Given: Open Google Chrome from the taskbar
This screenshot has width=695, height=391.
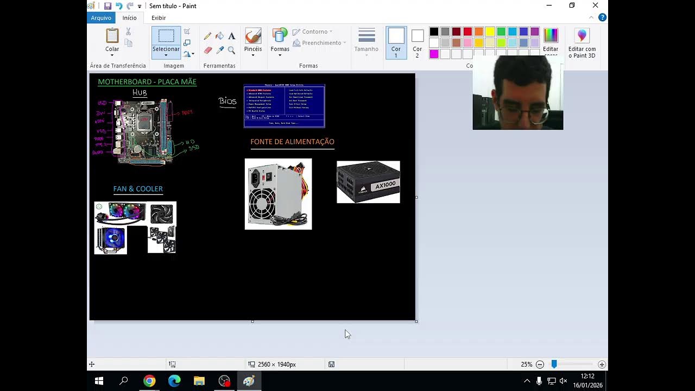Looking at the screenshot, I should coord(149,381).
